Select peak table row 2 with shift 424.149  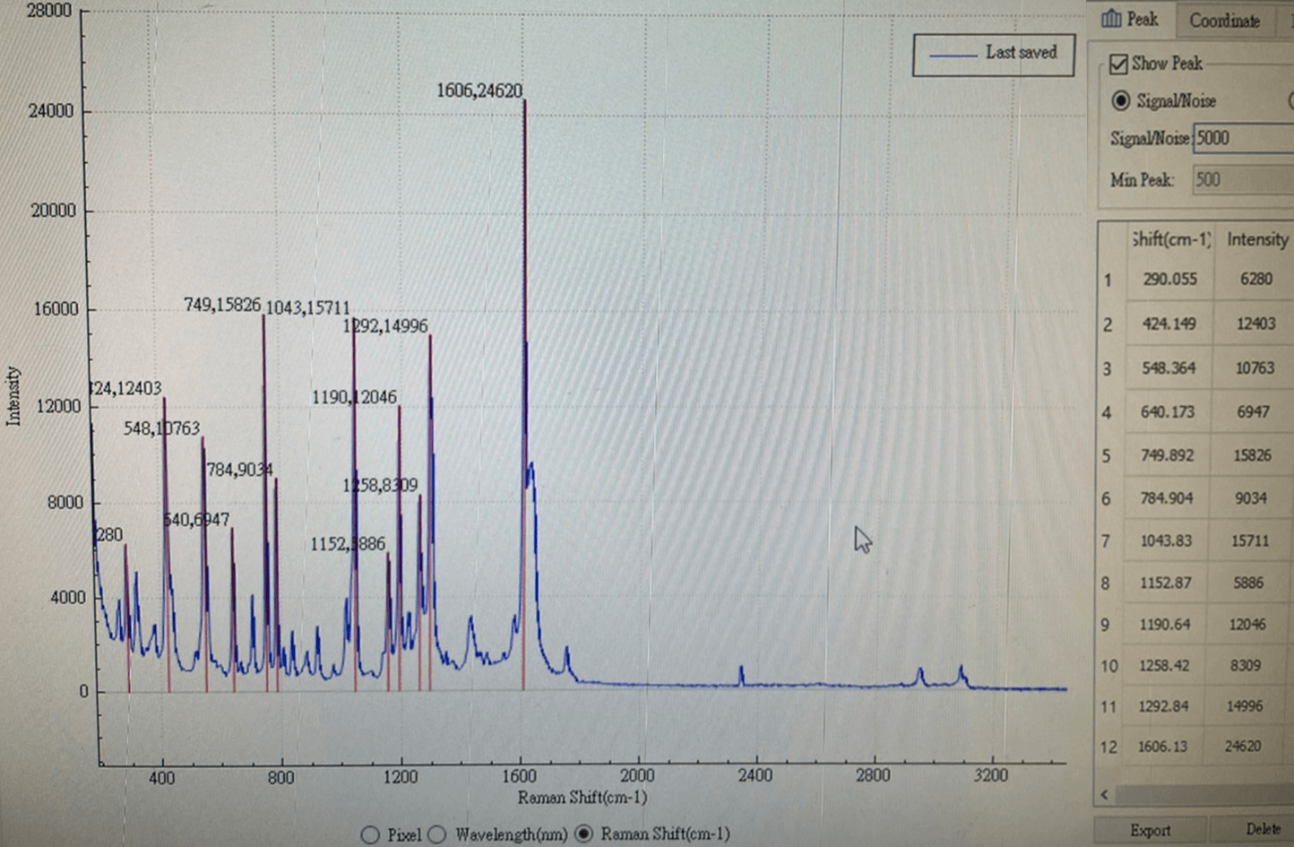pyautogui.click(x=1195, y=324)
